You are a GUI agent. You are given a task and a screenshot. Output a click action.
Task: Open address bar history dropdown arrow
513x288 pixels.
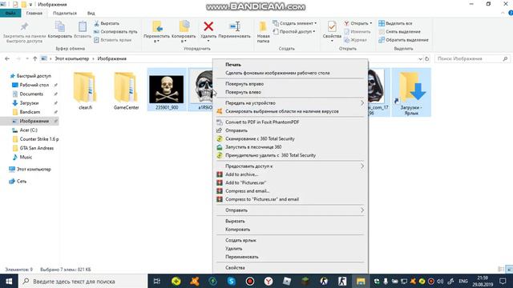point(420,58)
